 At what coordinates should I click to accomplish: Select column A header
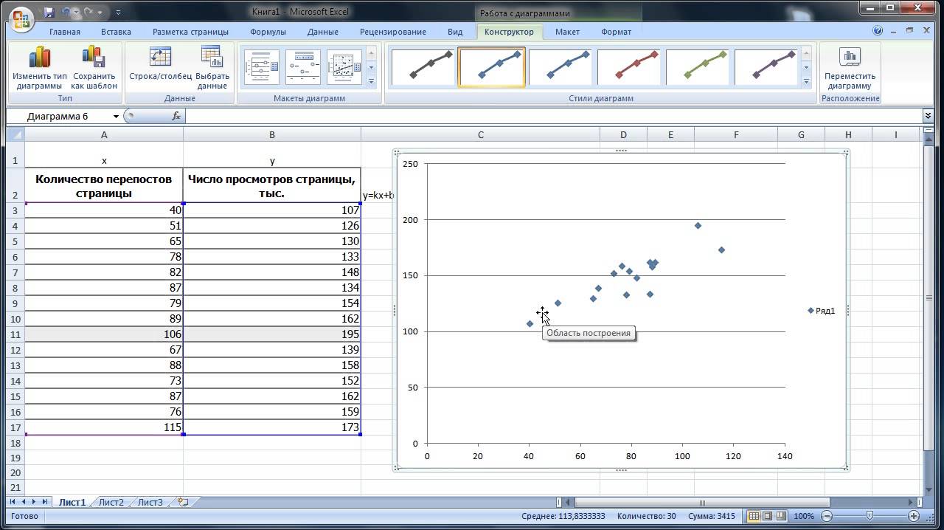pyautogui.click(x=104, y=134)
